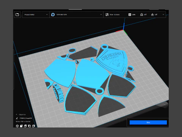Click the build plate adhesion off indicator
Screen dimensions: 182x137
(154, 14)
